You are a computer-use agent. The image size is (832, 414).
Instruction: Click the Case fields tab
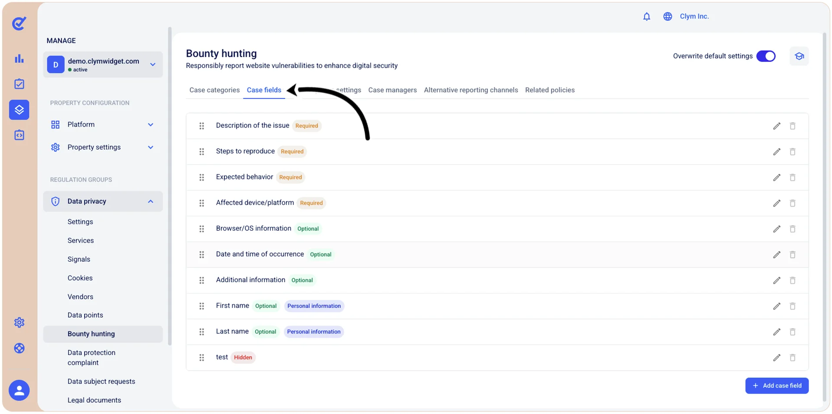[x=264, y=90]
